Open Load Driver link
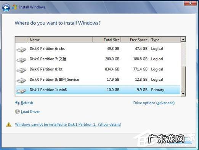This screenshot has height=150, width=199. (x=30, y=112)
